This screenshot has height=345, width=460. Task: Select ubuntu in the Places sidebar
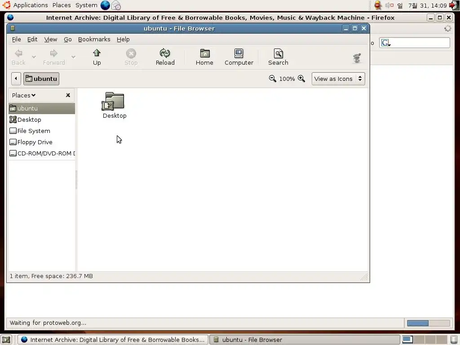click(42, 108)
